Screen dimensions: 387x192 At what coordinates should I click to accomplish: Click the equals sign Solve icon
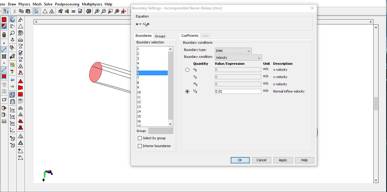pos(73,11)
